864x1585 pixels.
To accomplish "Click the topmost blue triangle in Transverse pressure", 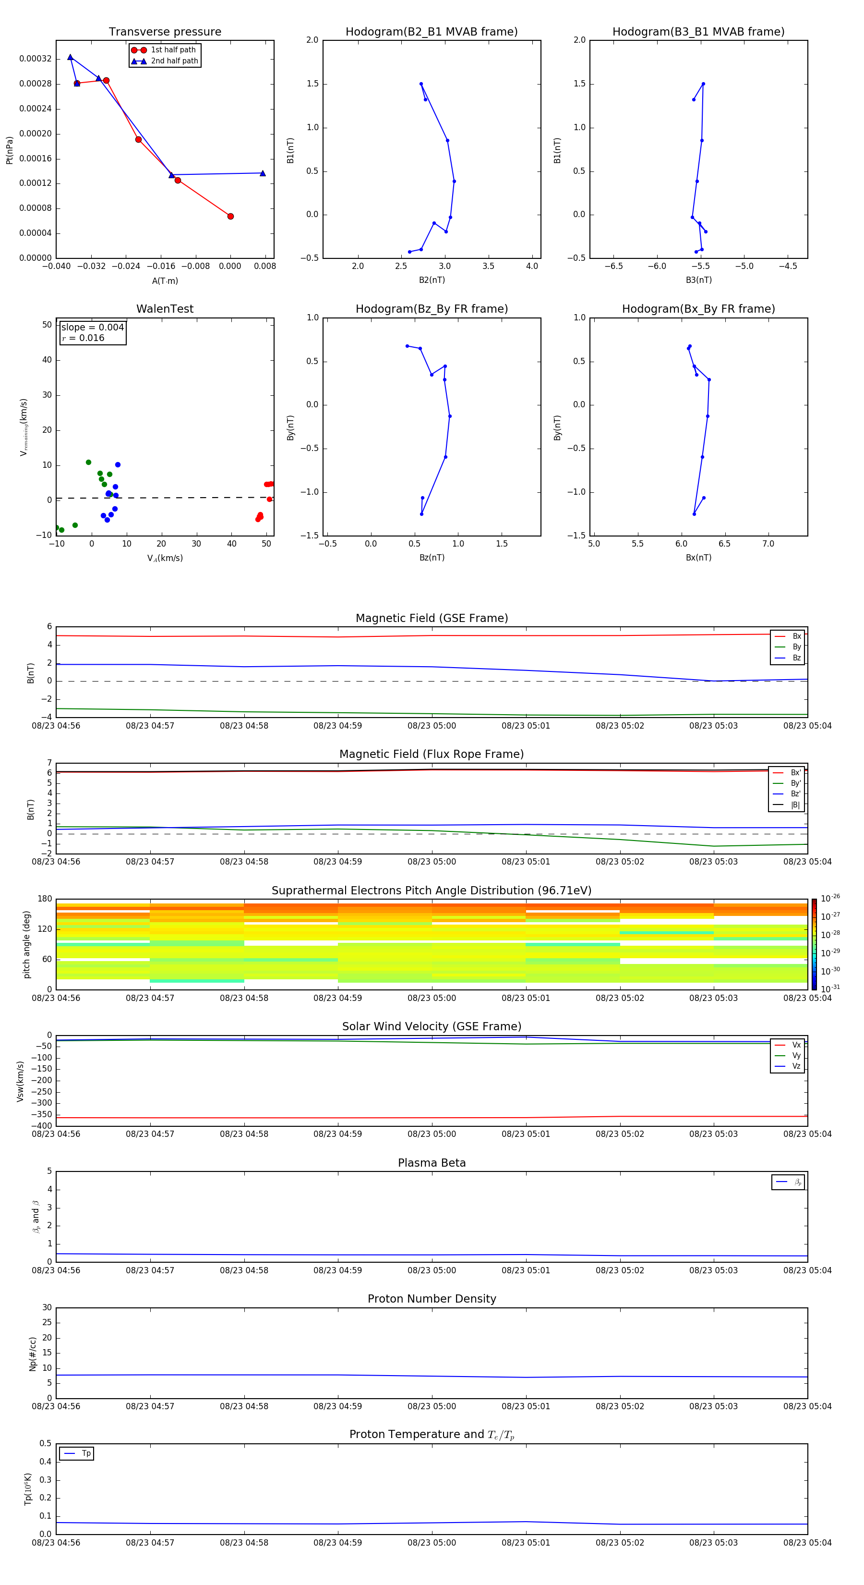I will 70,57.
